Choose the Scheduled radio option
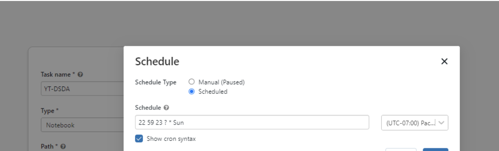 pos(192,91)
